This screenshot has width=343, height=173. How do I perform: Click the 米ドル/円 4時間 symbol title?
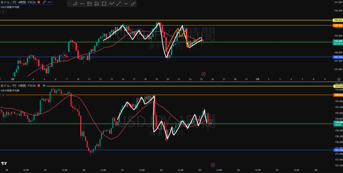(17, 2)
